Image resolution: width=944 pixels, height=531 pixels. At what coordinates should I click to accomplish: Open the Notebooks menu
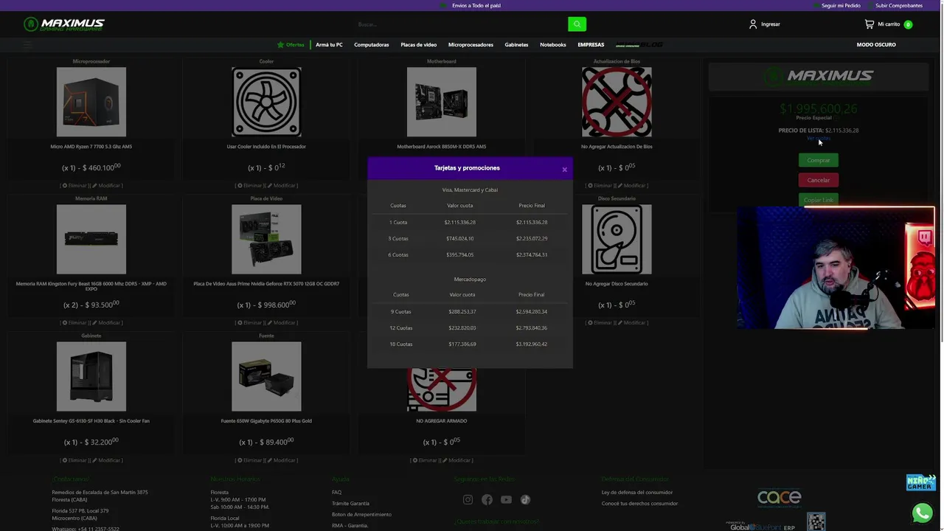(552, 44)
